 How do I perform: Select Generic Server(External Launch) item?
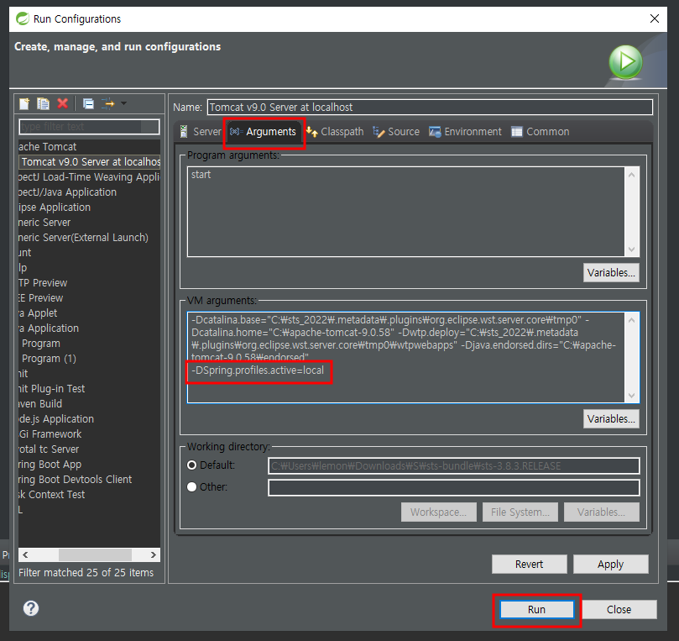pyautogui.click(x=84, y=238)
